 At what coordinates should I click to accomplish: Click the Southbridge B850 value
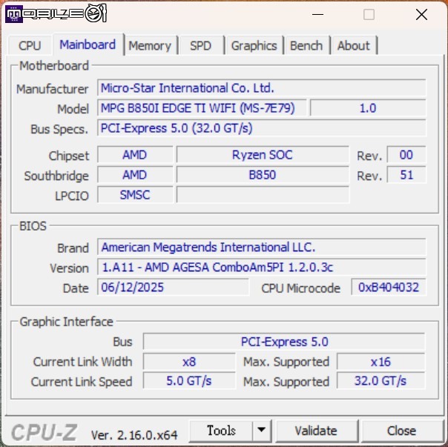click(263, 175)
